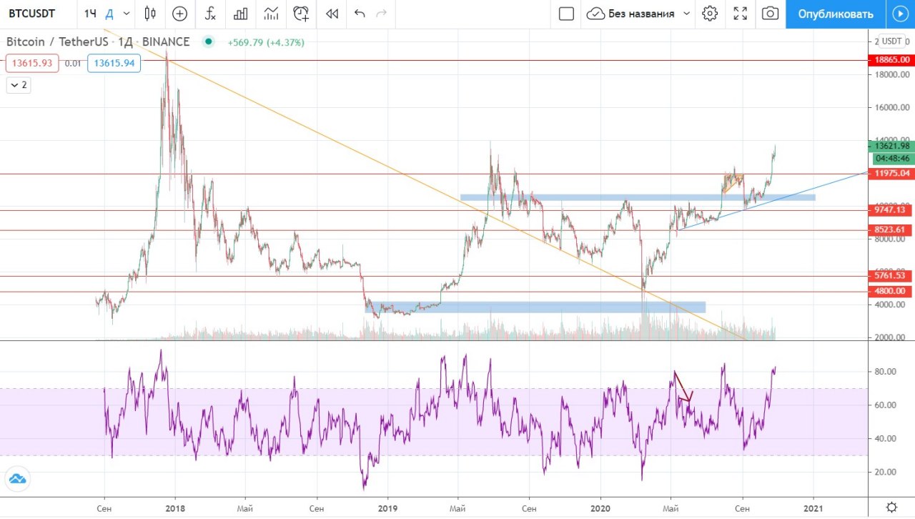Expand the timeframe dropdown arrow
Screen dimensions: 915x519
127,14
